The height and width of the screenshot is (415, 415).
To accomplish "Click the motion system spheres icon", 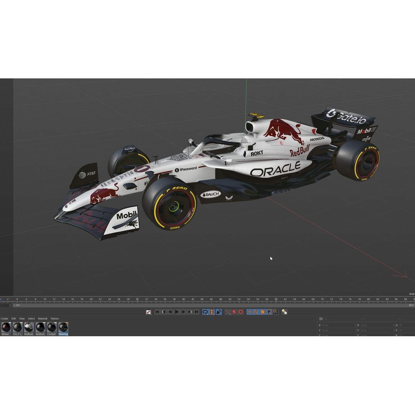I will [284, 312].
